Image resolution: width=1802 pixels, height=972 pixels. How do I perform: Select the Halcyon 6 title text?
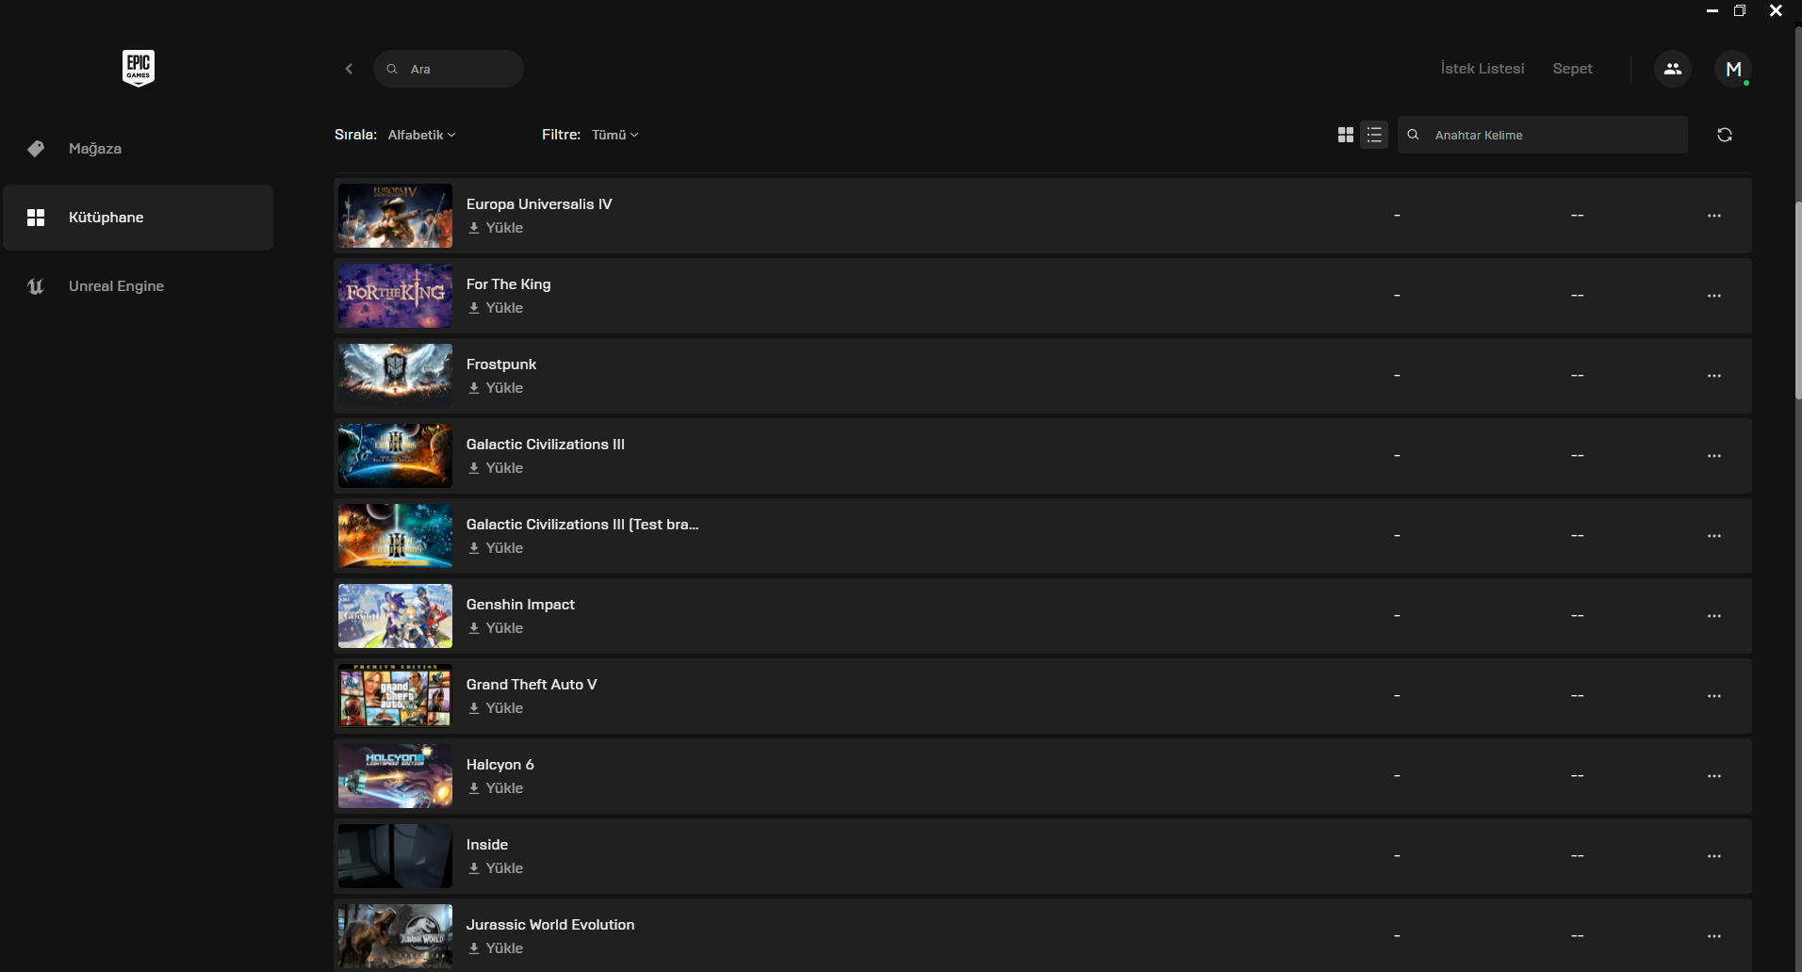[x=500, y=765]
